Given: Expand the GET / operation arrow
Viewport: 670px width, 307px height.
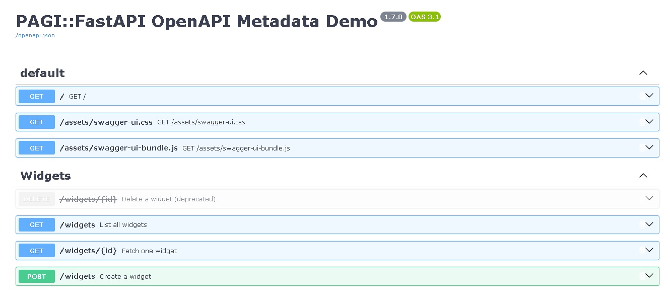Looking at the screenshot, I should pyautogui.click(x=649, y=96).
